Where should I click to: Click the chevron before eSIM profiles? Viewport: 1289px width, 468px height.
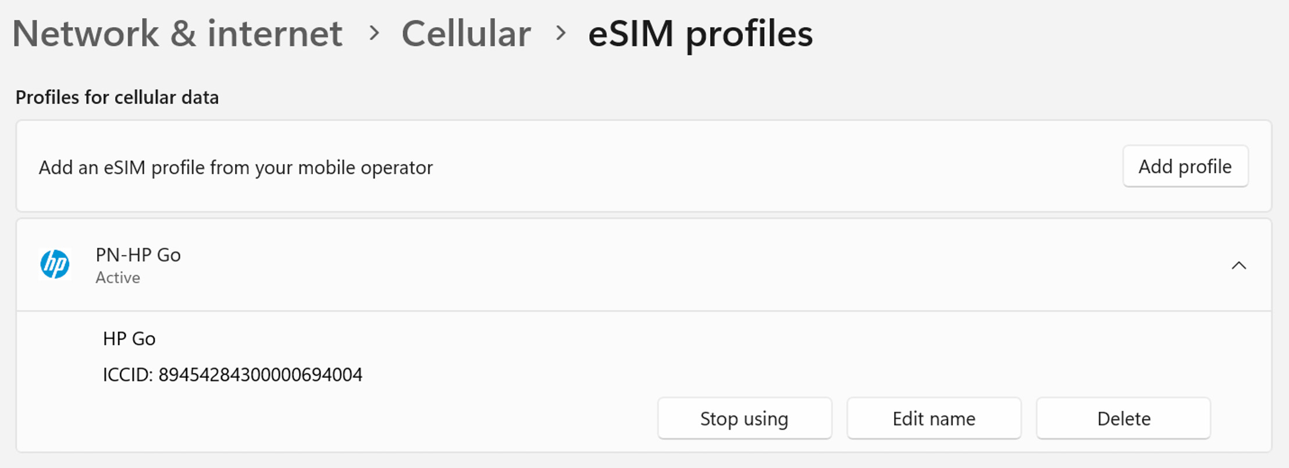pyautogui.click(x=561, y=34)
